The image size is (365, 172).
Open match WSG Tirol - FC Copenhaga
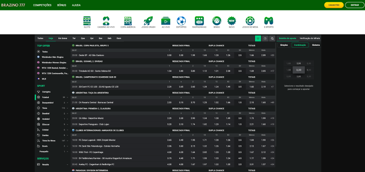(x=90, y=152)
